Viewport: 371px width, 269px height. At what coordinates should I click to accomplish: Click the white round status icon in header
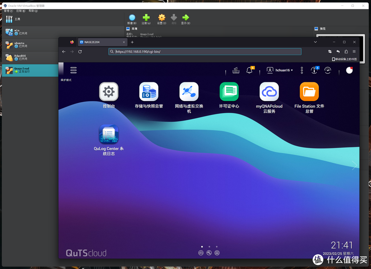click(349, 70)
